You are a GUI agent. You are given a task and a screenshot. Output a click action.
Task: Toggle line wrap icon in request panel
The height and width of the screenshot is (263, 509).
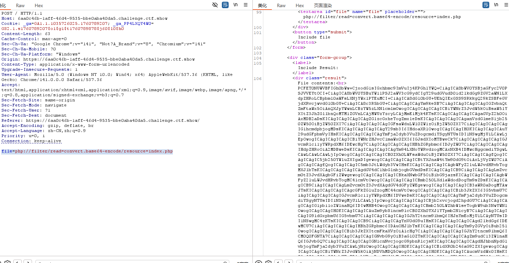pos(225,5)
